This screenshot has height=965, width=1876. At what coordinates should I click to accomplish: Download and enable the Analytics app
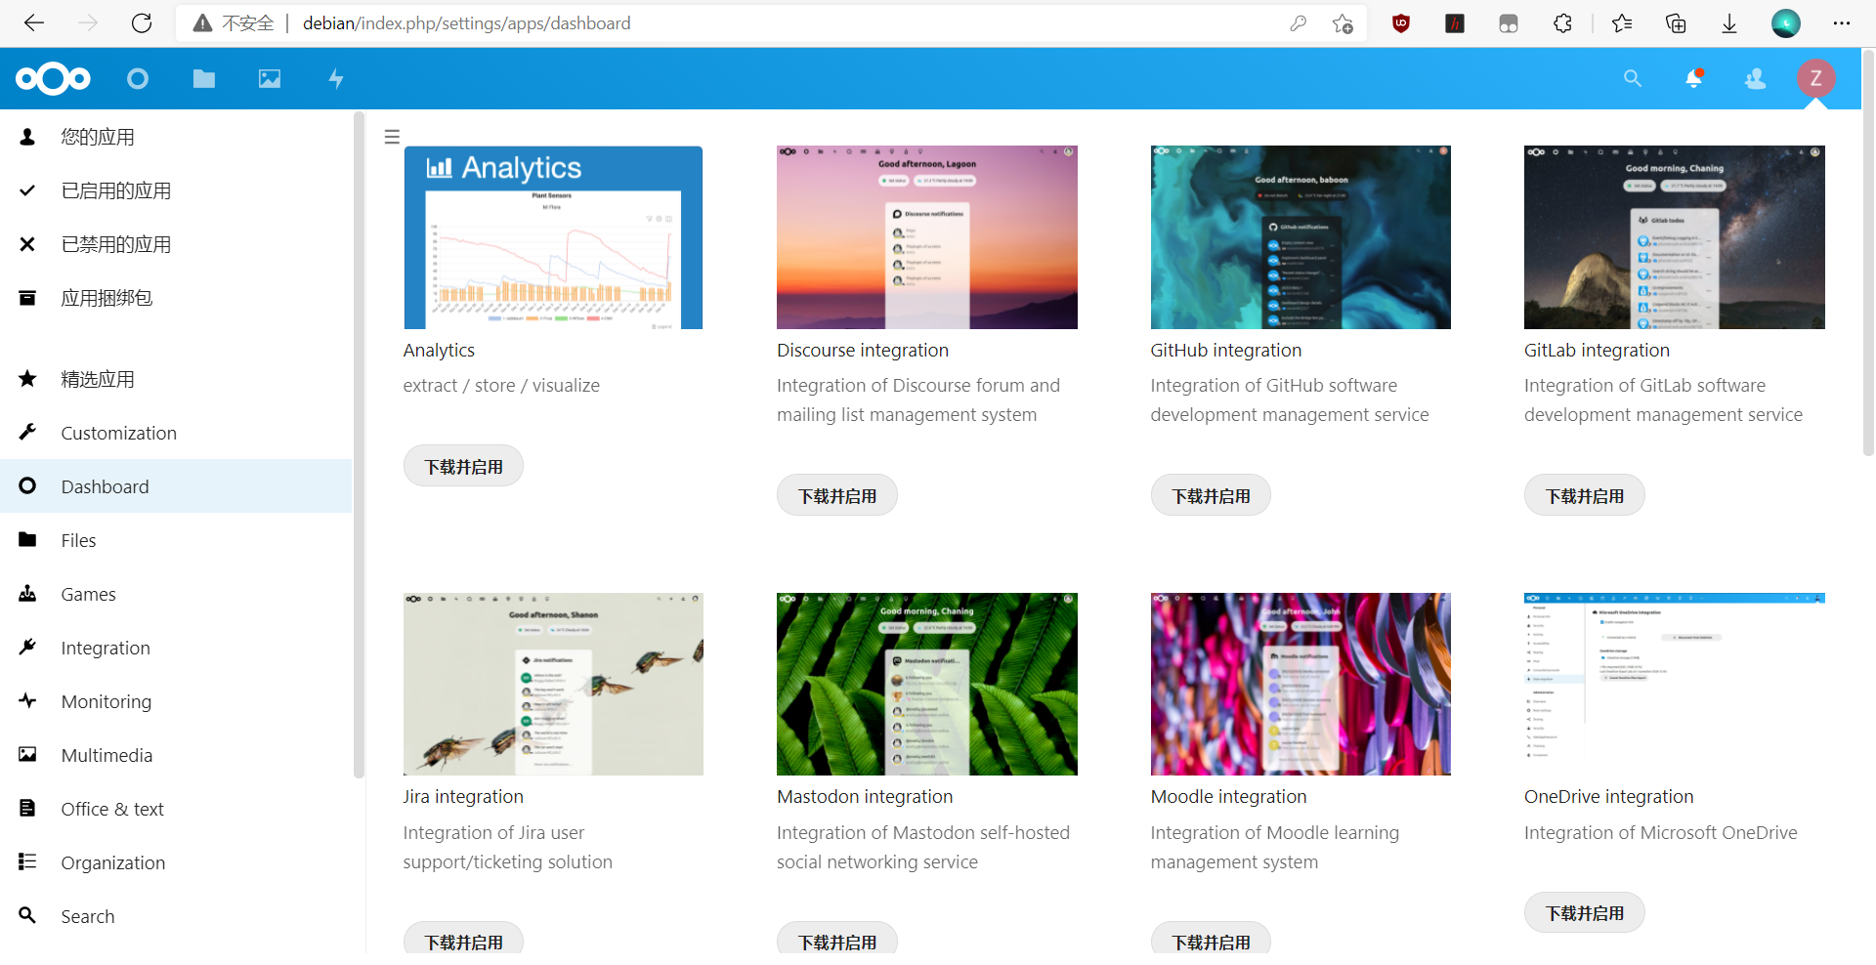pos(463,467)
